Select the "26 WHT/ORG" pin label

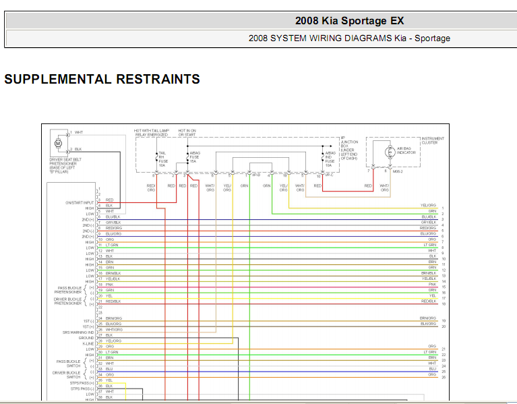pos(111,329)
